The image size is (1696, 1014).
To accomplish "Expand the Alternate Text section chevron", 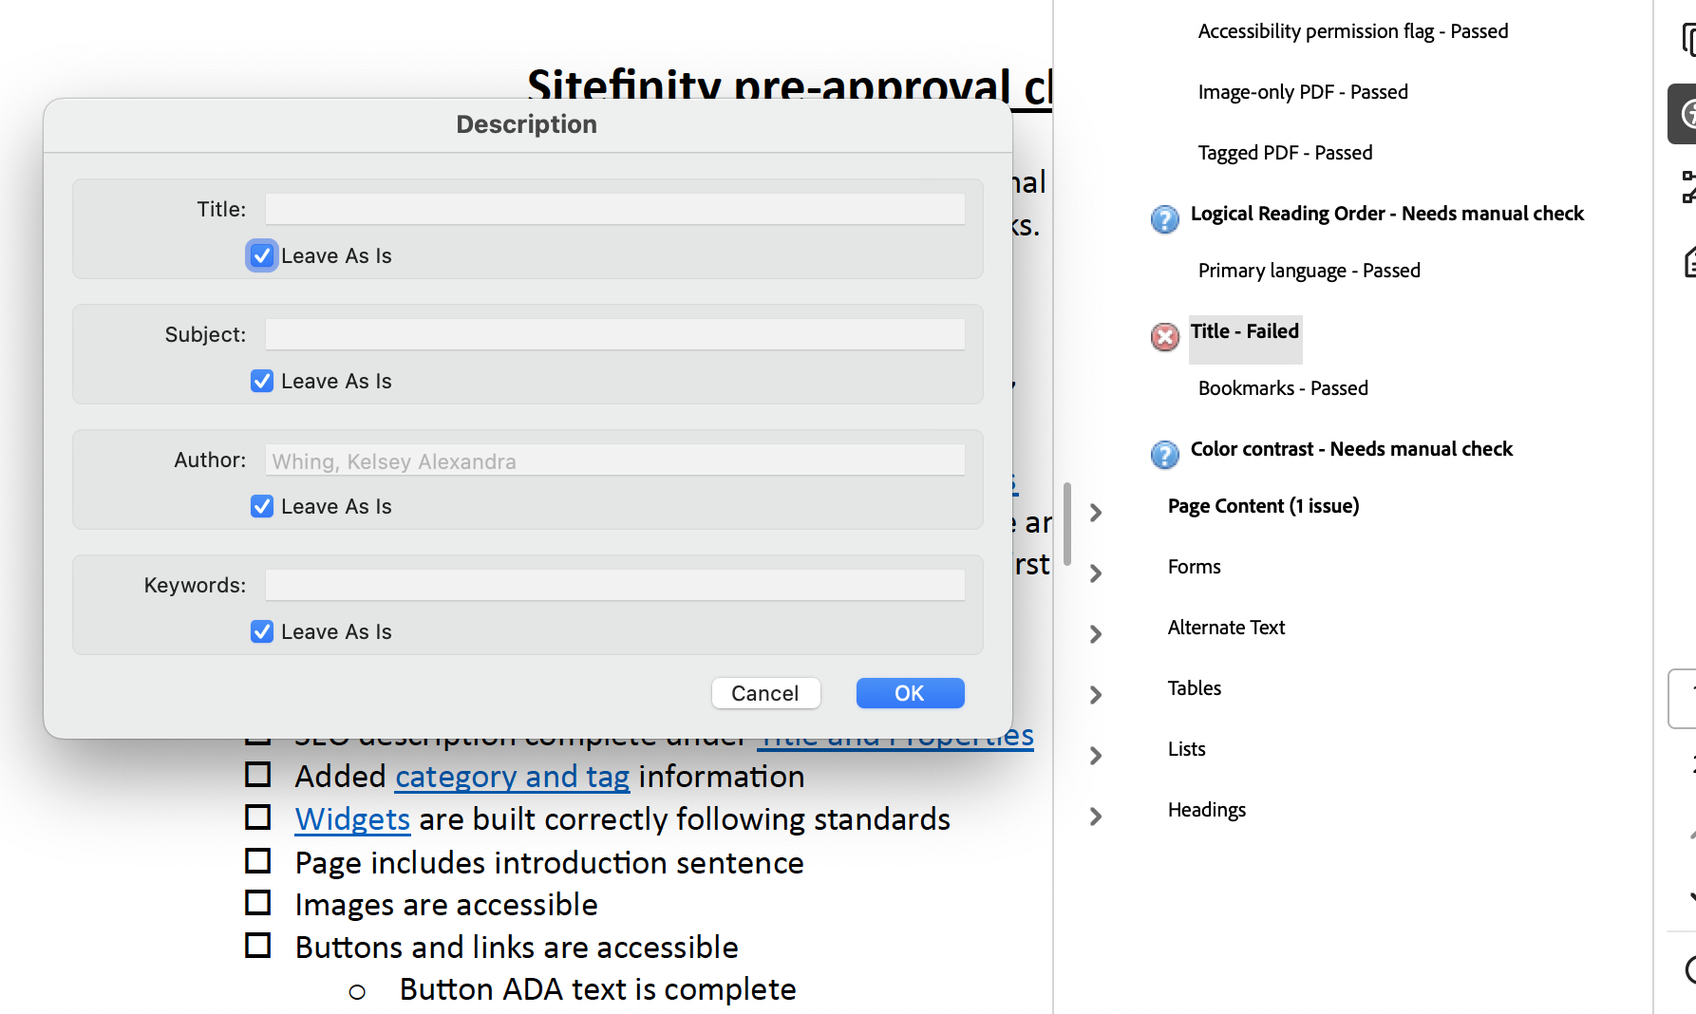I will (1096, 634).
